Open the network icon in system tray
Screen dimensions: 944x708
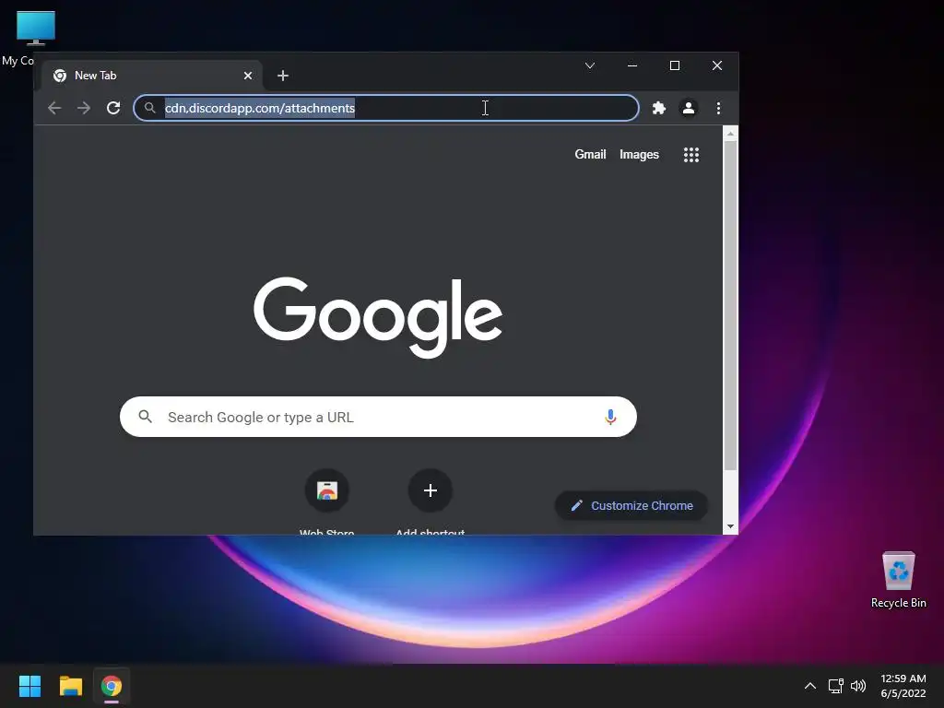pos(835,686)
